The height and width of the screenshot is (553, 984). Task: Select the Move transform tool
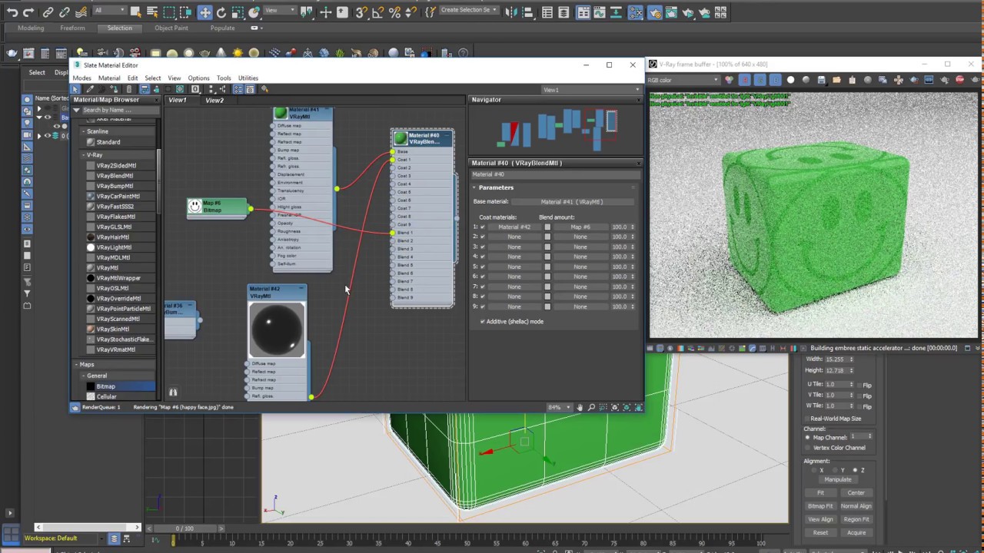tap(204, 12)
